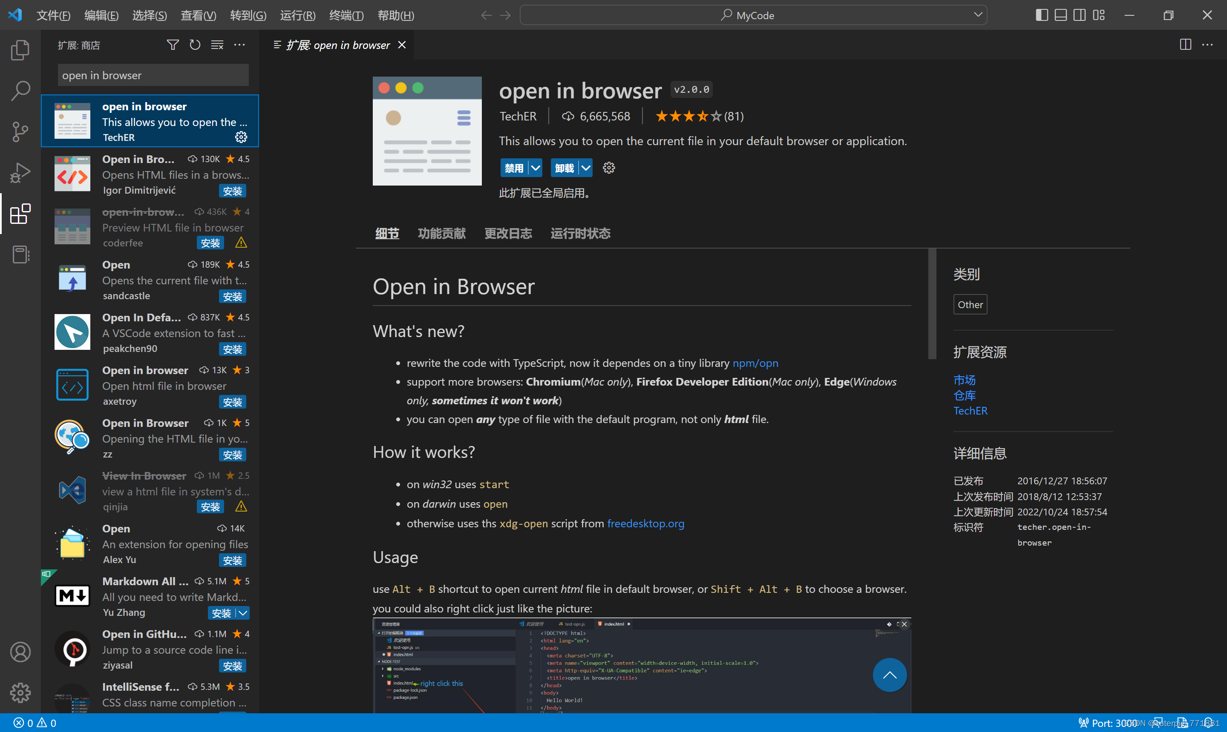Click the vertical scrollbar in the details pane

click(932, 304)
